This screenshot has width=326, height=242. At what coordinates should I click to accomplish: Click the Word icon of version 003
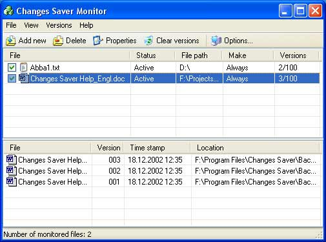tap(12, 160)
